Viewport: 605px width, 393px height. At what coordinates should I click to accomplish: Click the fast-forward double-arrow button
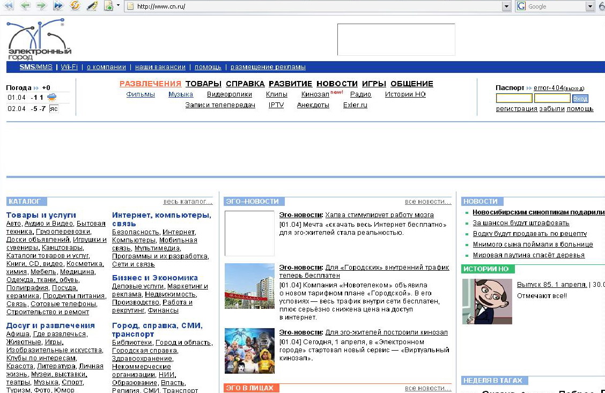pos(58,6)
